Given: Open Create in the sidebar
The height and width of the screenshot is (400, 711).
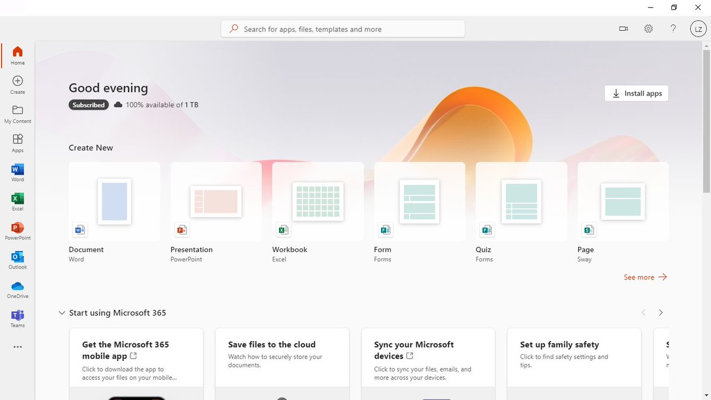Looking at the screenshot, I should (18, 85).
